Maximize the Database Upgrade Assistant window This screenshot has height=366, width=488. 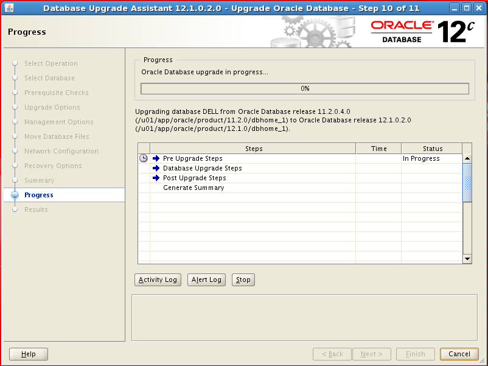point(467,8)
